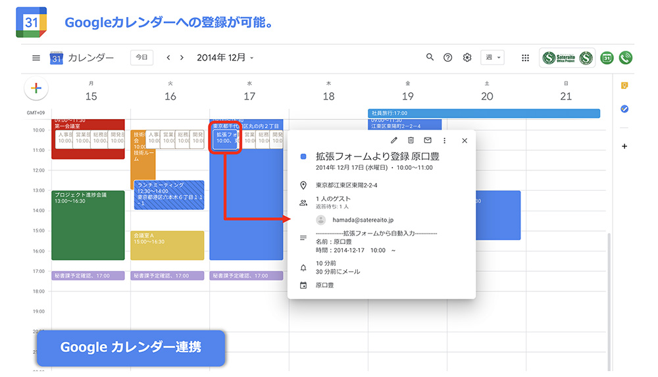
Task: Get add-ons with side panel plus
Action: (624, 146)
